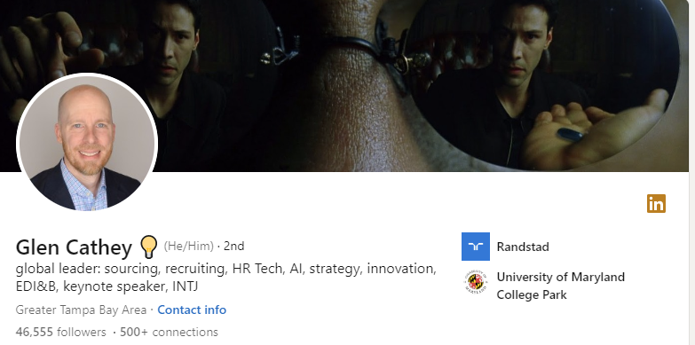Open the Randstad company name link
Viewport: 695px width, 345px height.
[x=523, y=247]
